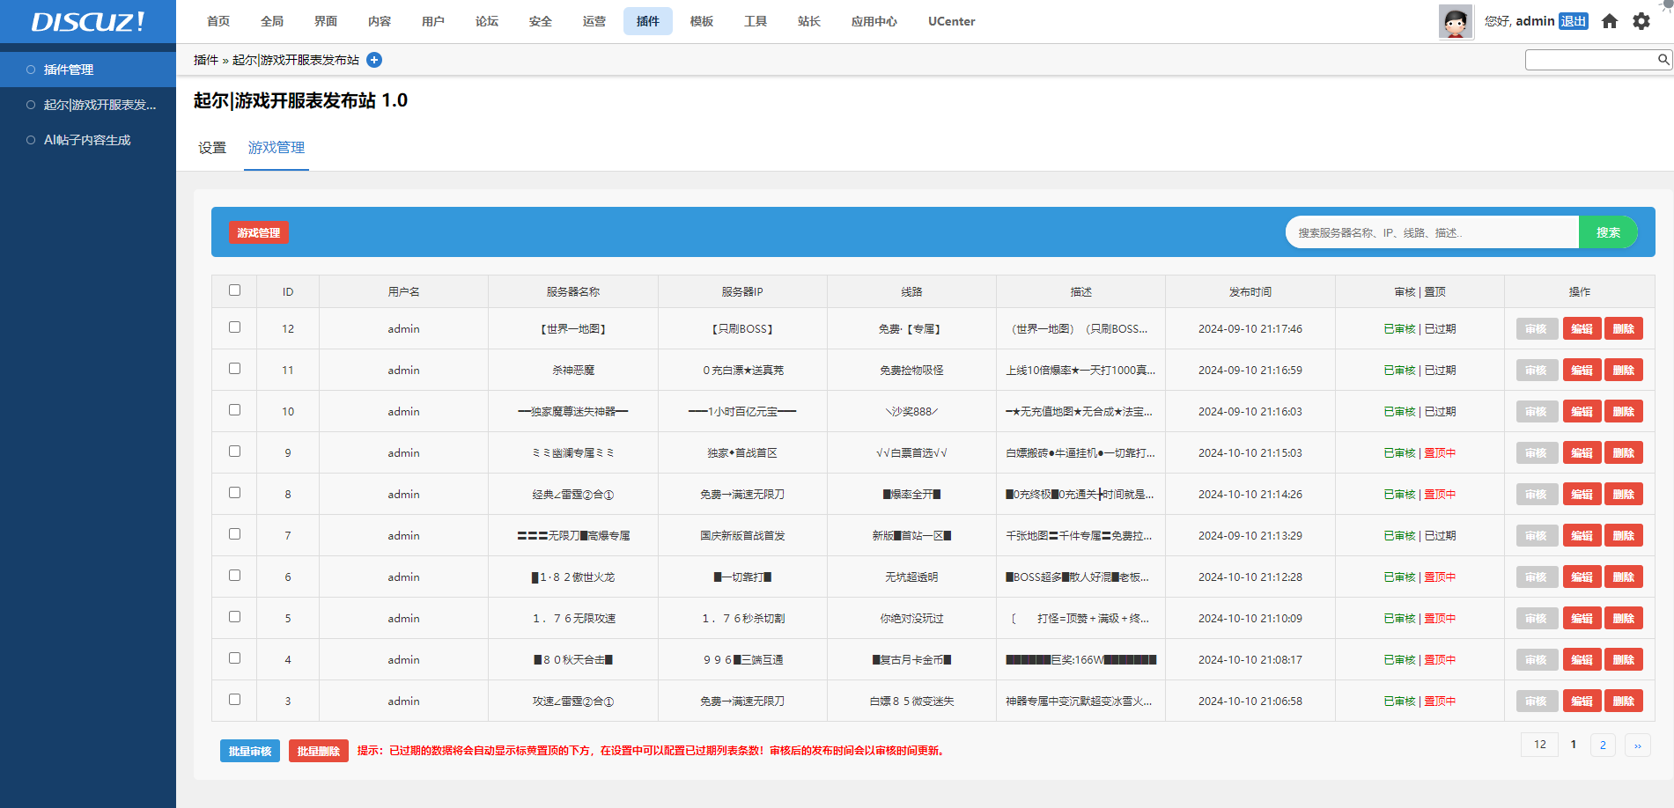Click the 退出 logout link
The width and height of the screenshot is (1674, 808).
coord(1574,21)
